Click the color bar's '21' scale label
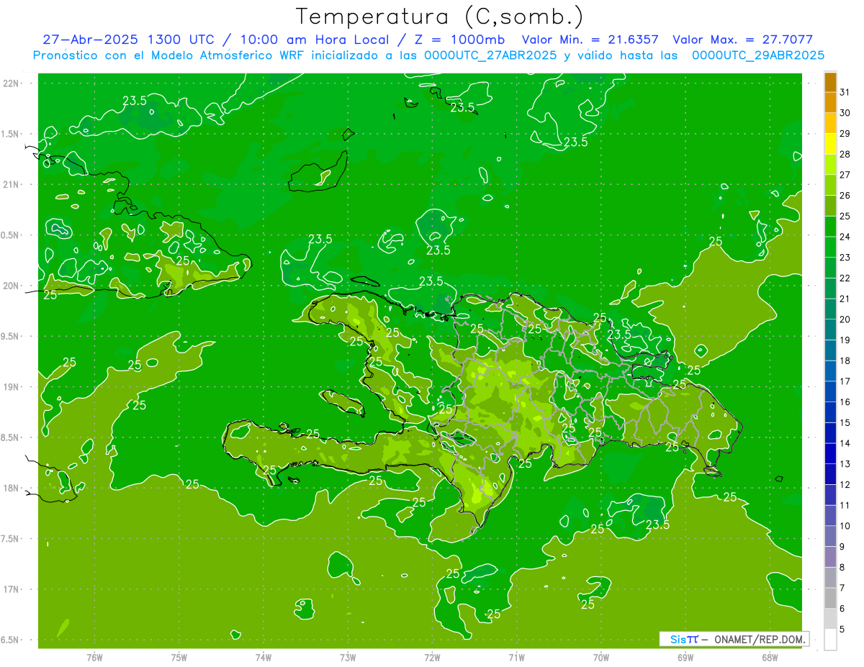Viewport: 864px width, 667px height. [x=845, y=299]
